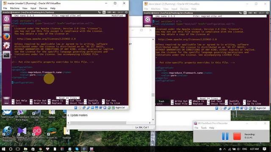Open baitap folder on desktop
The image size is (271, 152).
(52, 114)
